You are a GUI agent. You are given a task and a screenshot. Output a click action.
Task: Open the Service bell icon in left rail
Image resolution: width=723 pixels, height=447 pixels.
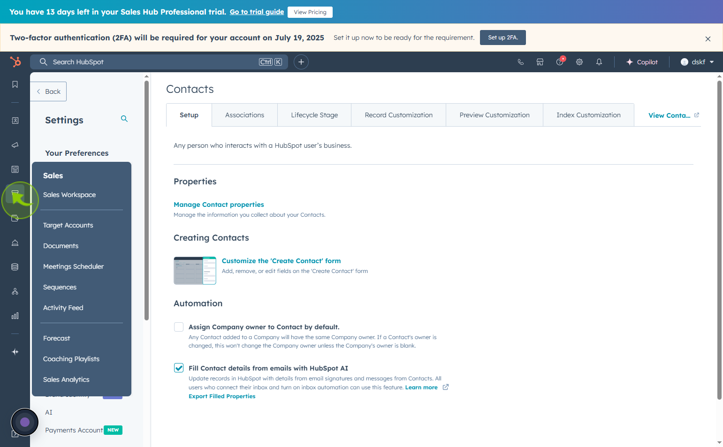pyautogui.click(x=15, y=242)
